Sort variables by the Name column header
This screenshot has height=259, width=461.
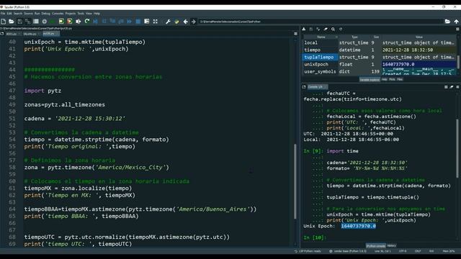coord(321,37)
